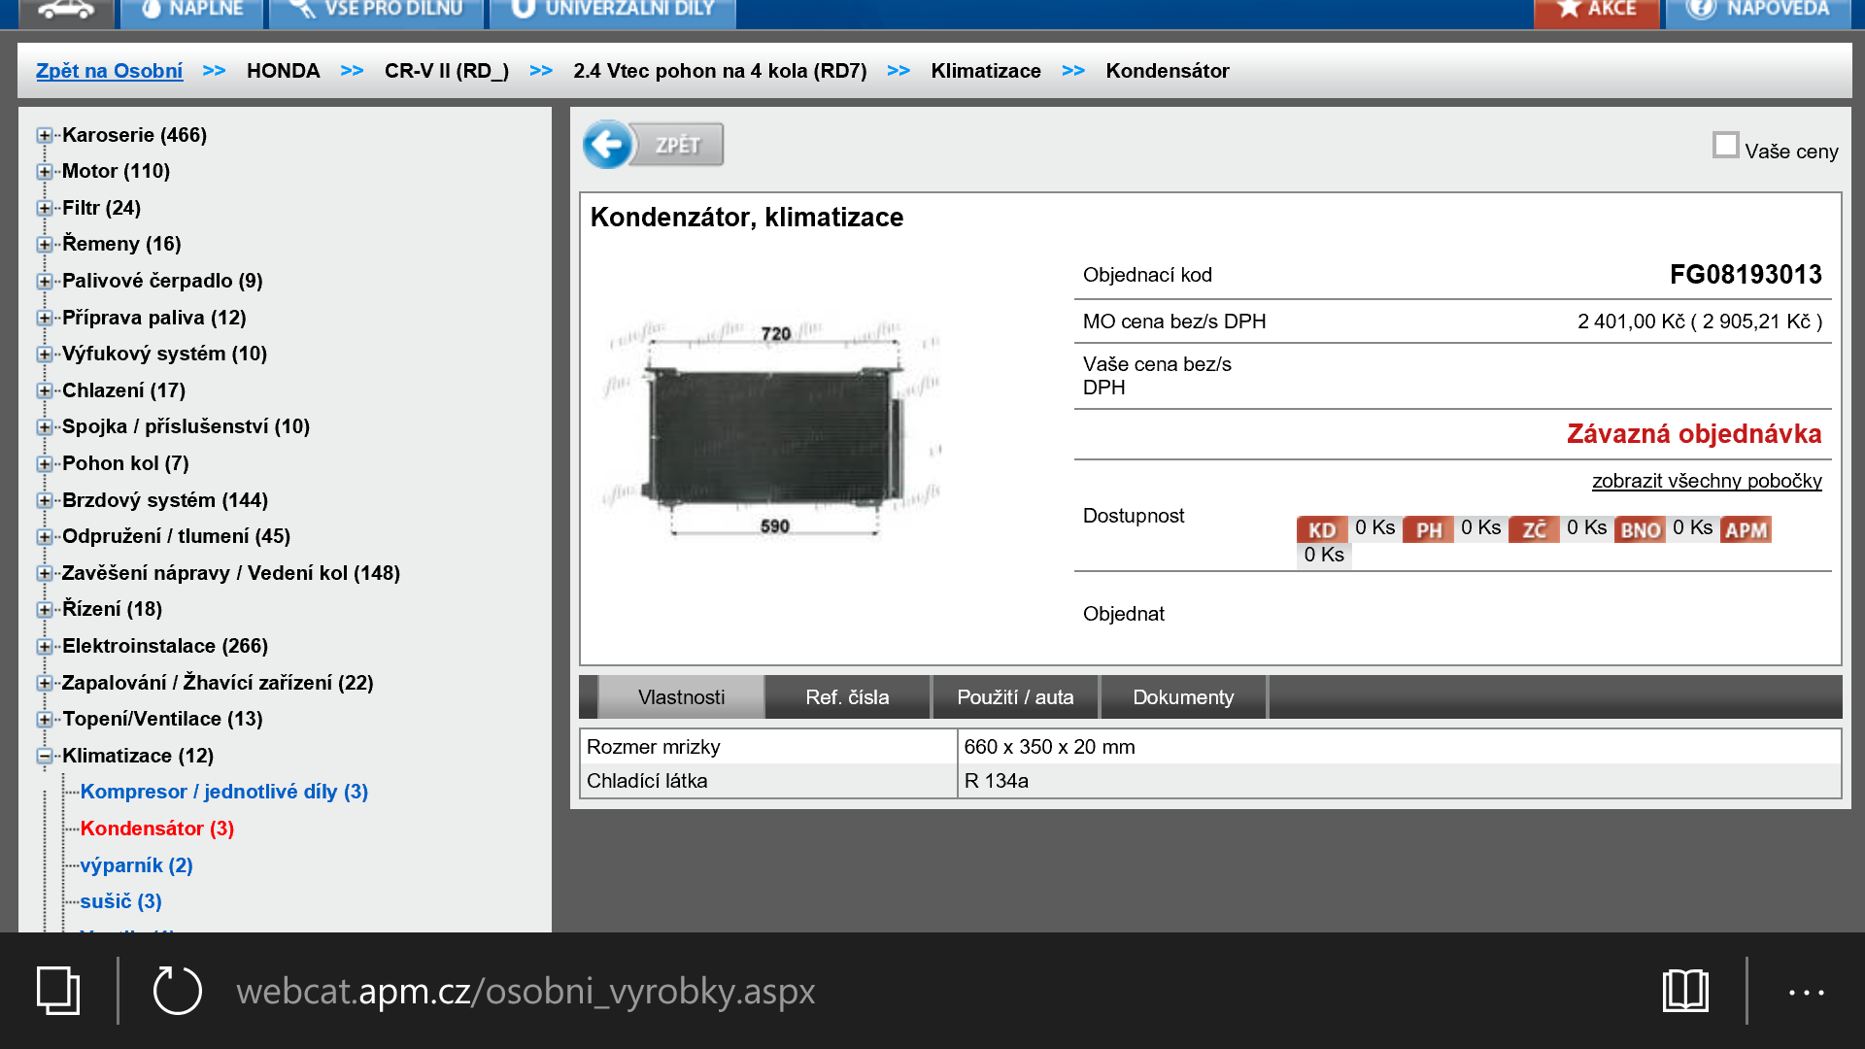
Task: Click the blue back arrow ZPĚT icon
Action: (609, 146)
